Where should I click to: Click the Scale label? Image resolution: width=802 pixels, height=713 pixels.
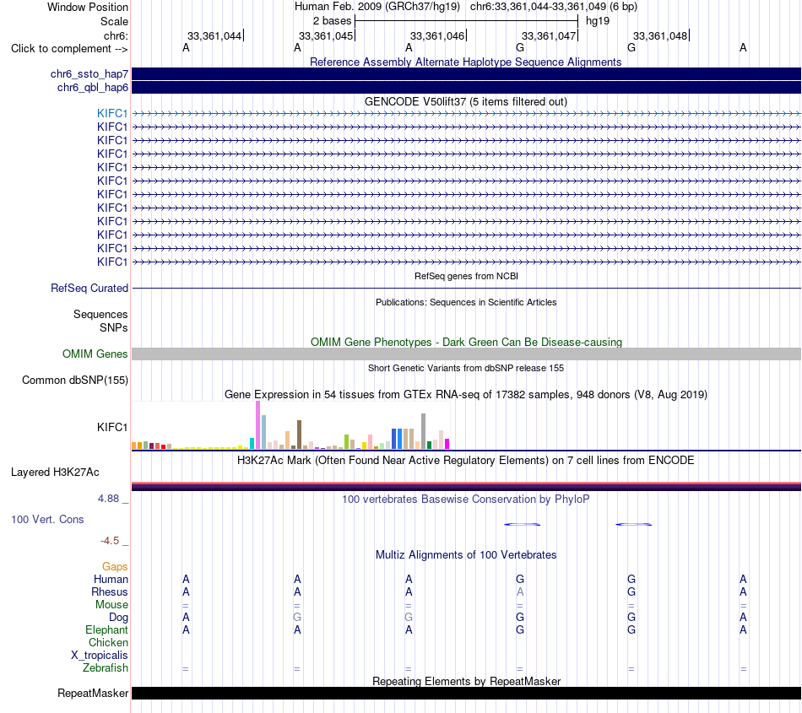click(x=114, y=21)
